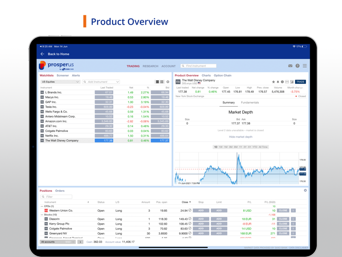Click the price alert bell icon
342x257 pixels.
click(x=278, y=82)
